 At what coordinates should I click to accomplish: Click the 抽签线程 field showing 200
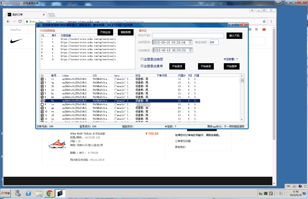click(214, 42)
